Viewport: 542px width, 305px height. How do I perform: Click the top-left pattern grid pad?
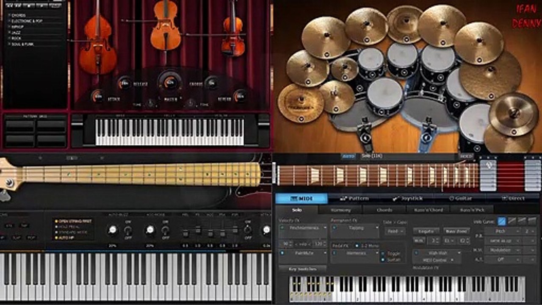19,126
